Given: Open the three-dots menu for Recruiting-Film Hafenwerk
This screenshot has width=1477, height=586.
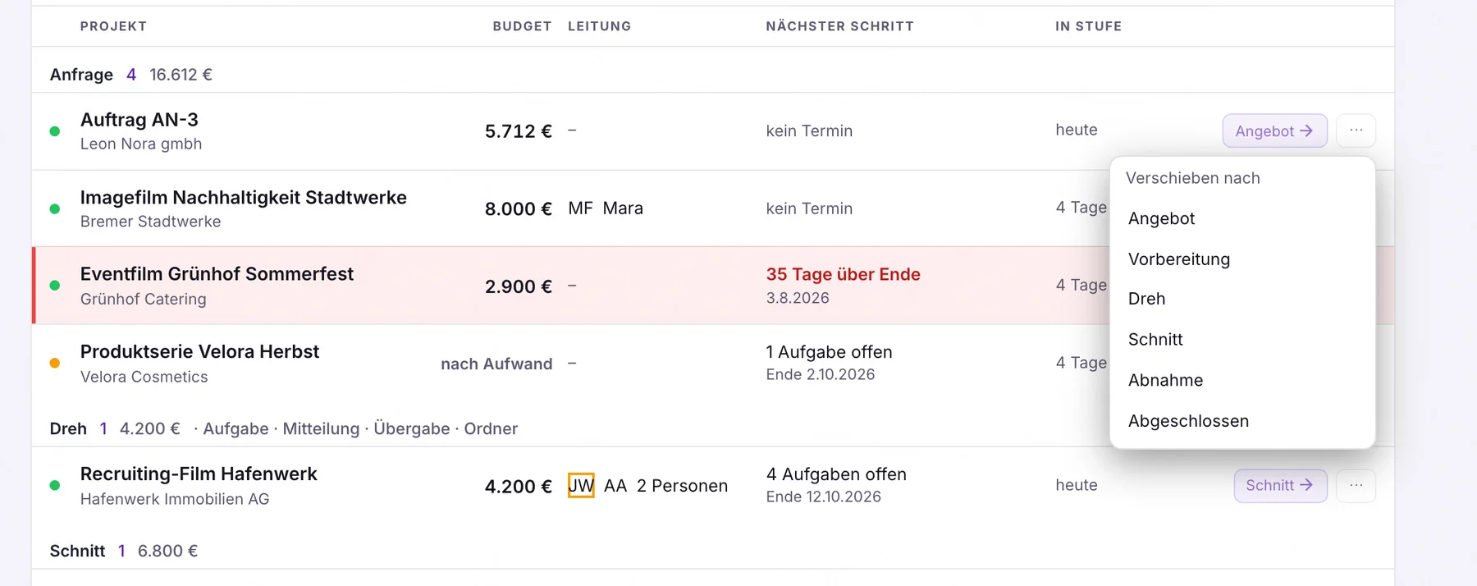Looking at the screenshot, I should pyautogui.click(x=1356, y=486).
